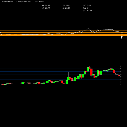Select the L: 20.76 low value
This screenshot has height=127, width=127.
click(66, 8)
